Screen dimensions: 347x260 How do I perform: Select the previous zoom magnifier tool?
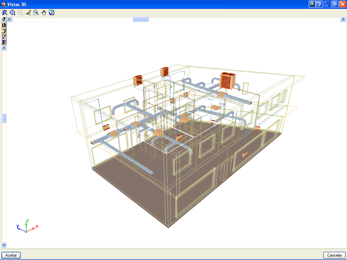[x=4, y=13]
